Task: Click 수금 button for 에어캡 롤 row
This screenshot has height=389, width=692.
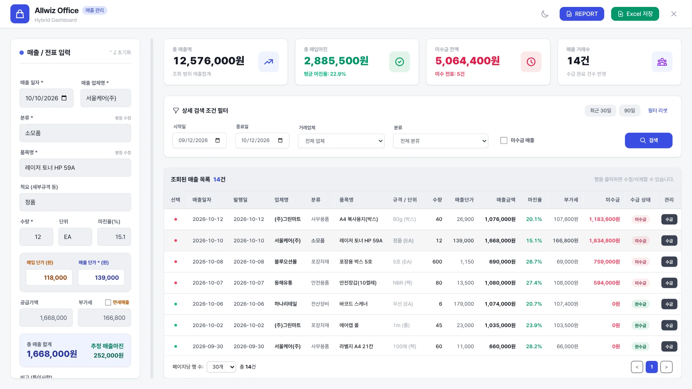Action: click(669, 326)
